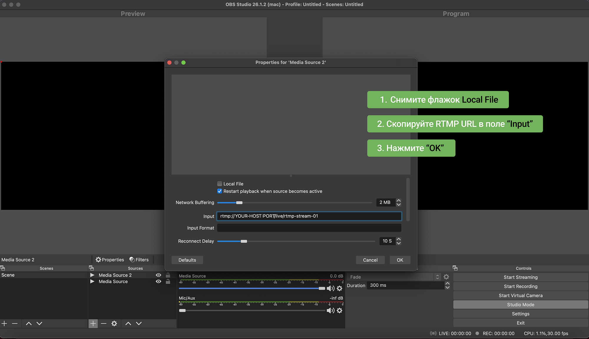Click the 2 MB buffering value field
This screenshot has height=339, width=589.
click(x=386, y=202)
